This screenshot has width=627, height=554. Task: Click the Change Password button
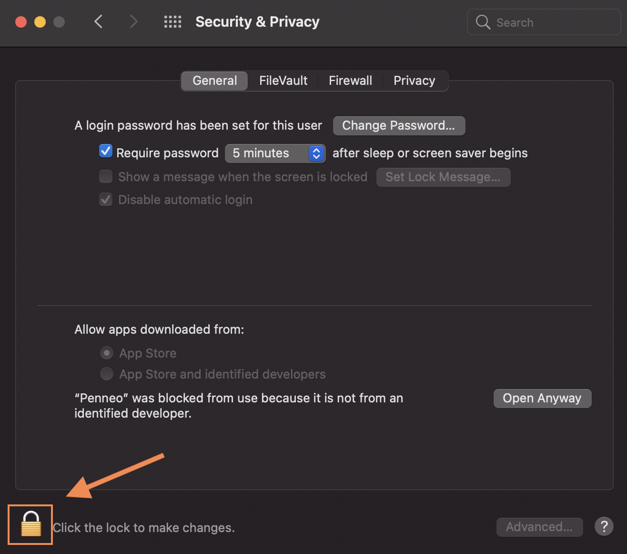click(399, 125)
